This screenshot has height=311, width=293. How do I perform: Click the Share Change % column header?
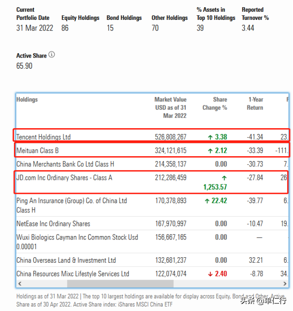click(x=215, y=104)
